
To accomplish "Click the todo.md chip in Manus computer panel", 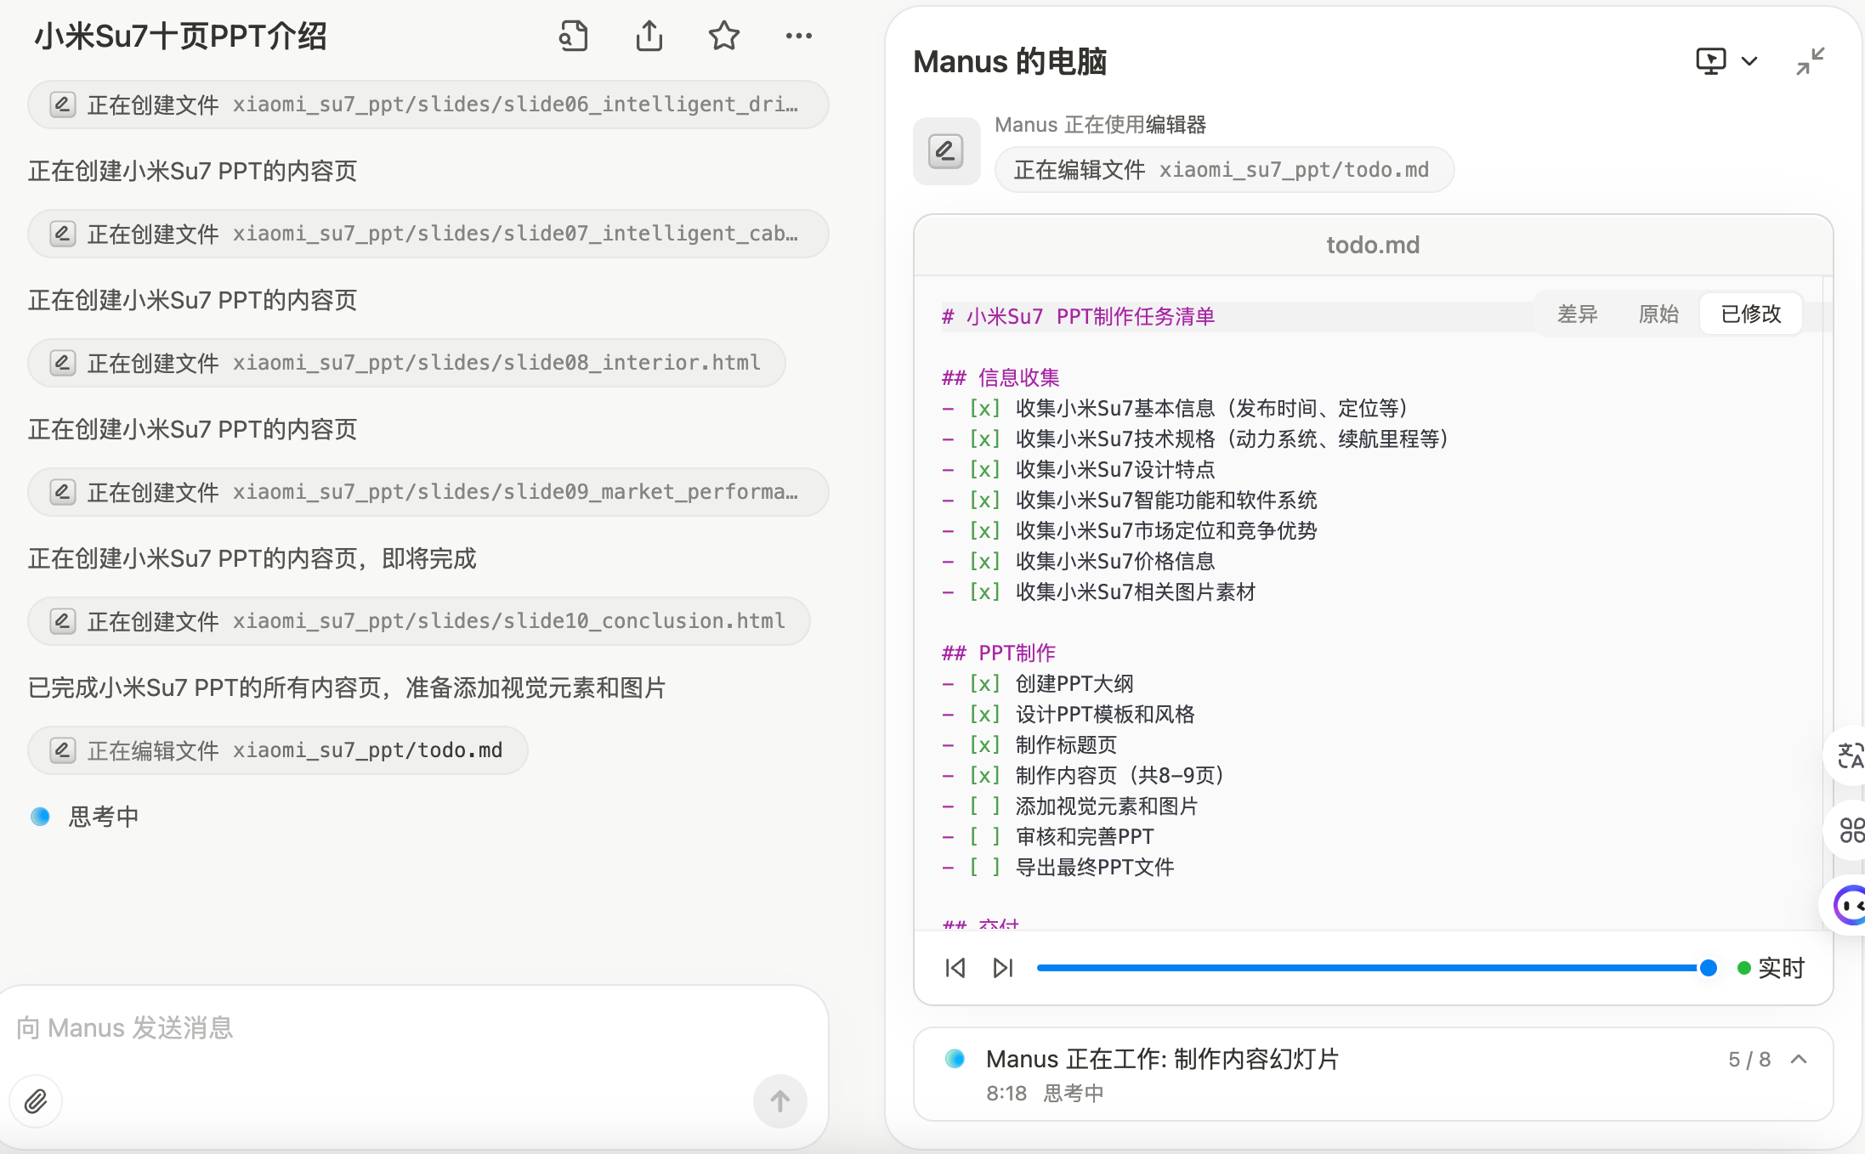I will 1224,170.
